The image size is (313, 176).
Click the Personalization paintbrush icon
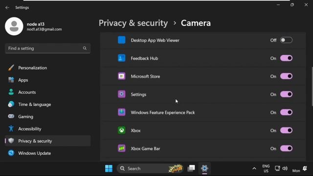(x=11, y=67)
